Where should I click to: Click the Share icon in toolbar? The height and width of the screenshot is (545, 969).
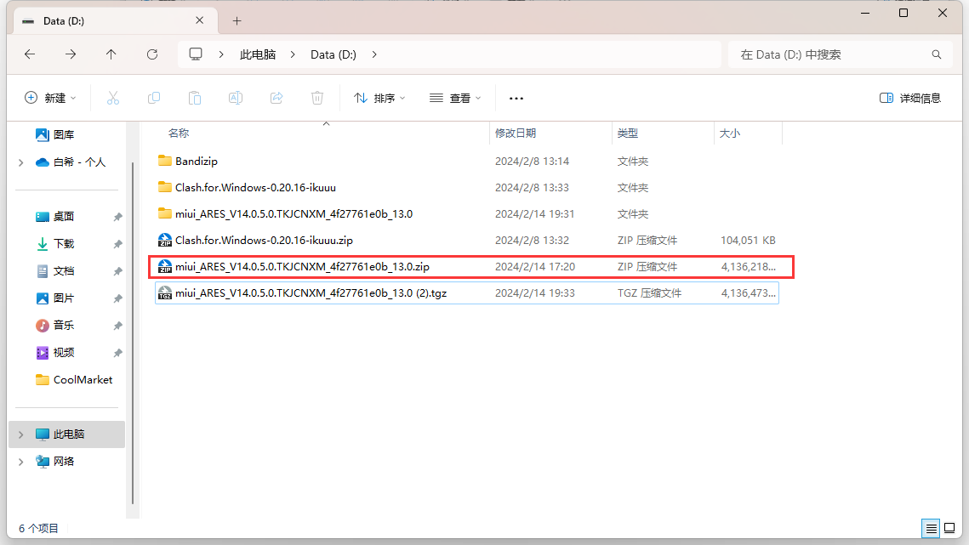[x=276, y=98]
